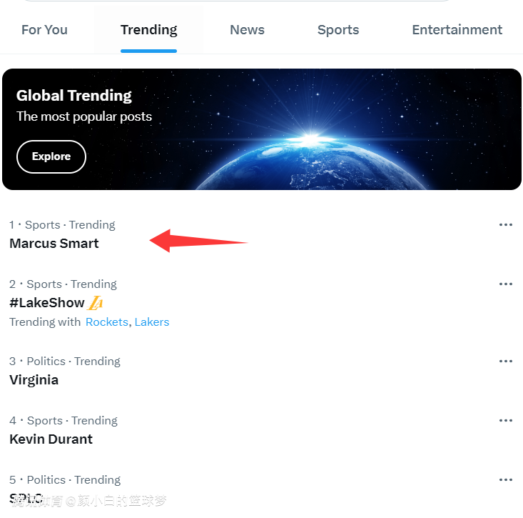Open the News tab
The width and height of the screenshot is (523, 518).
point(247,30)
